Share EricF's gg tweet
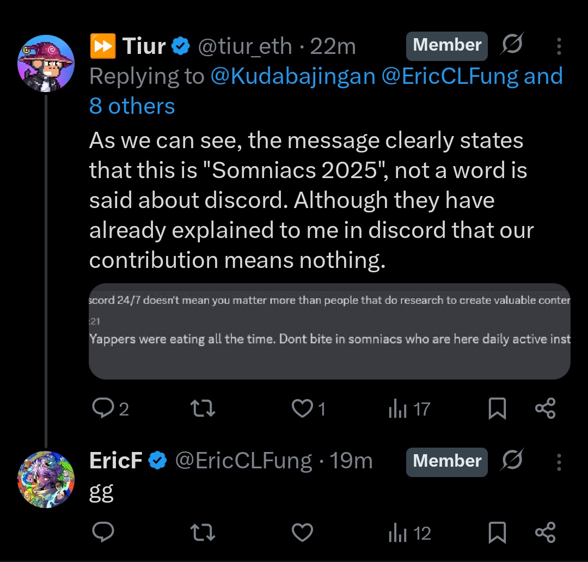Image resolution: width=588 pixels, height=562 pixels. tap(545, 533)
